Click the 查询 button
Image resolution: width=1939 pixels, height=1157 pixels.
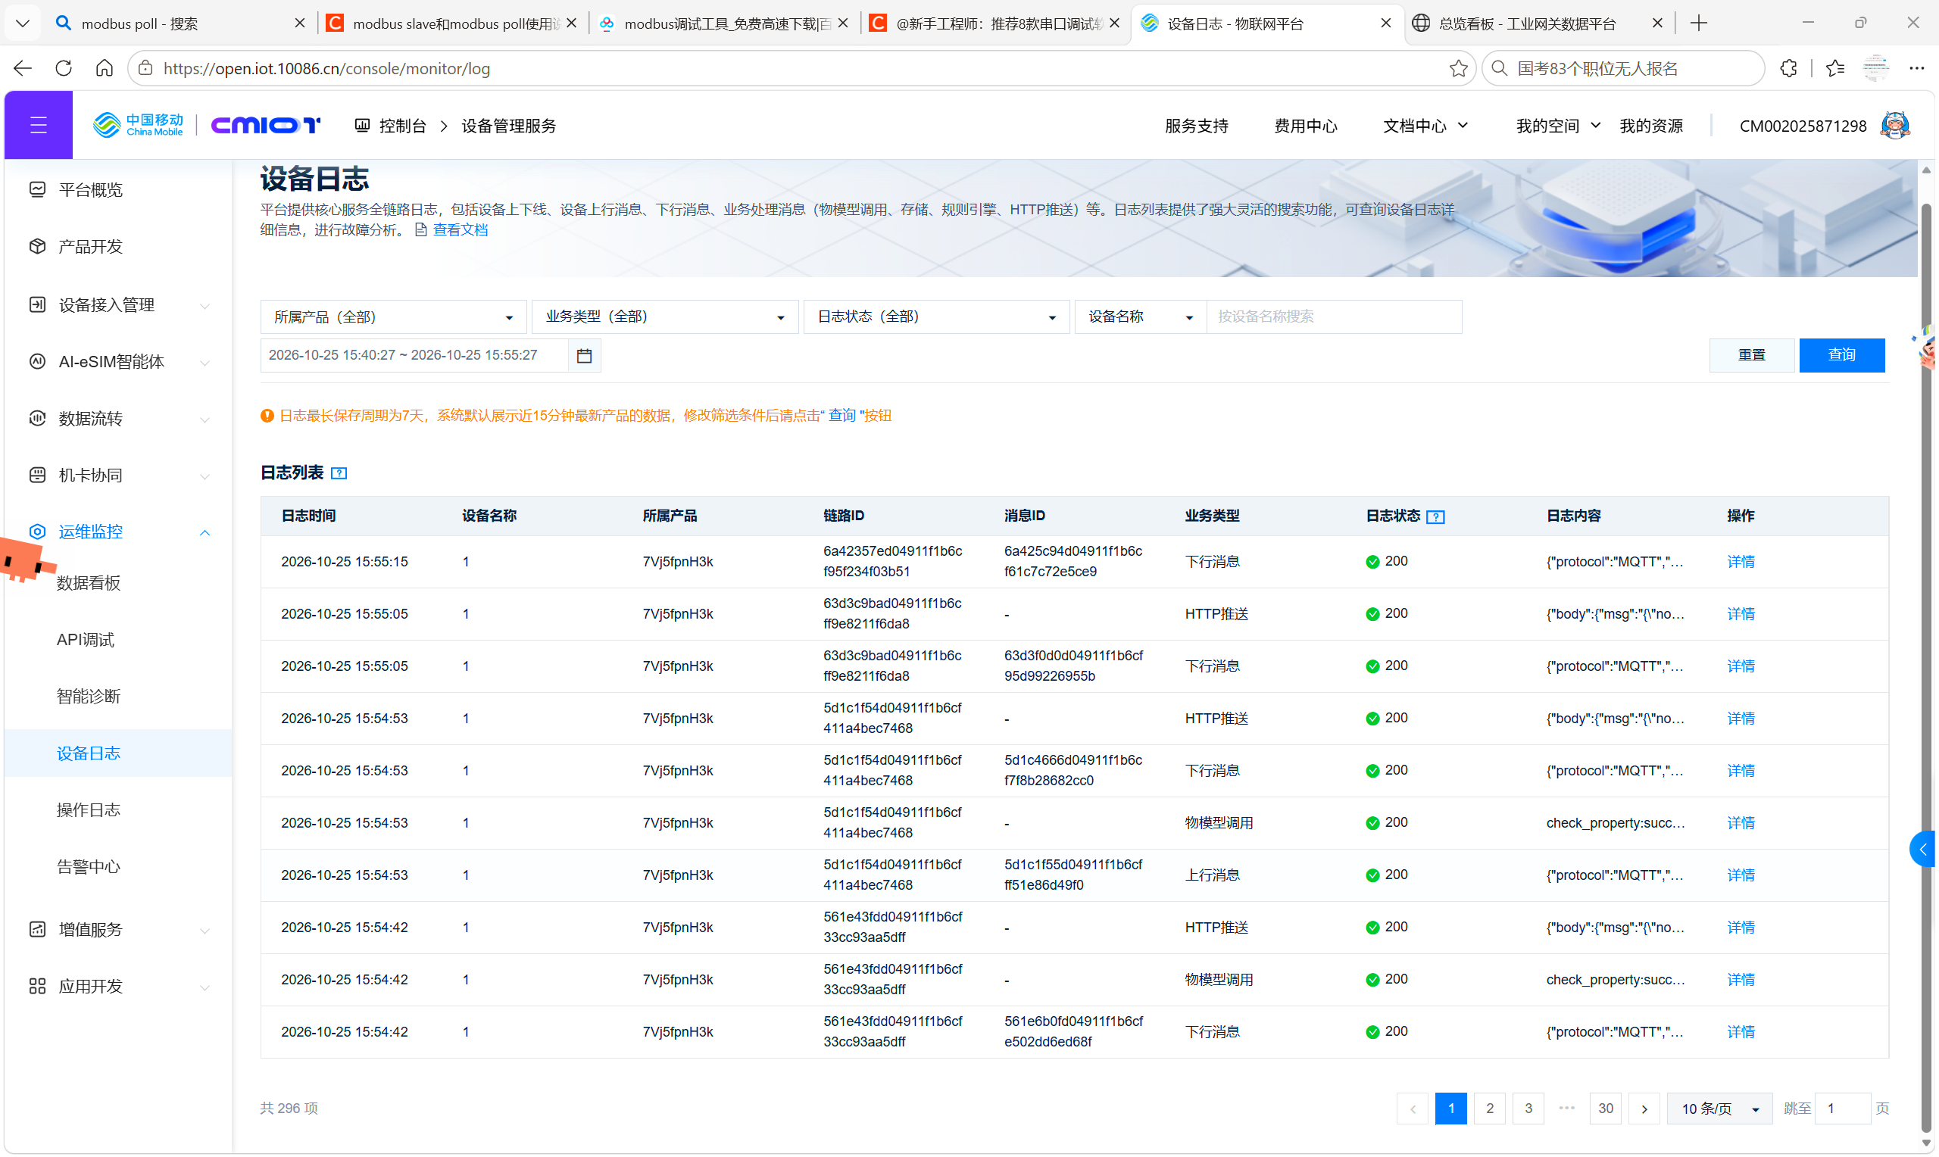pyautogui.click(x=1841, y=356)
